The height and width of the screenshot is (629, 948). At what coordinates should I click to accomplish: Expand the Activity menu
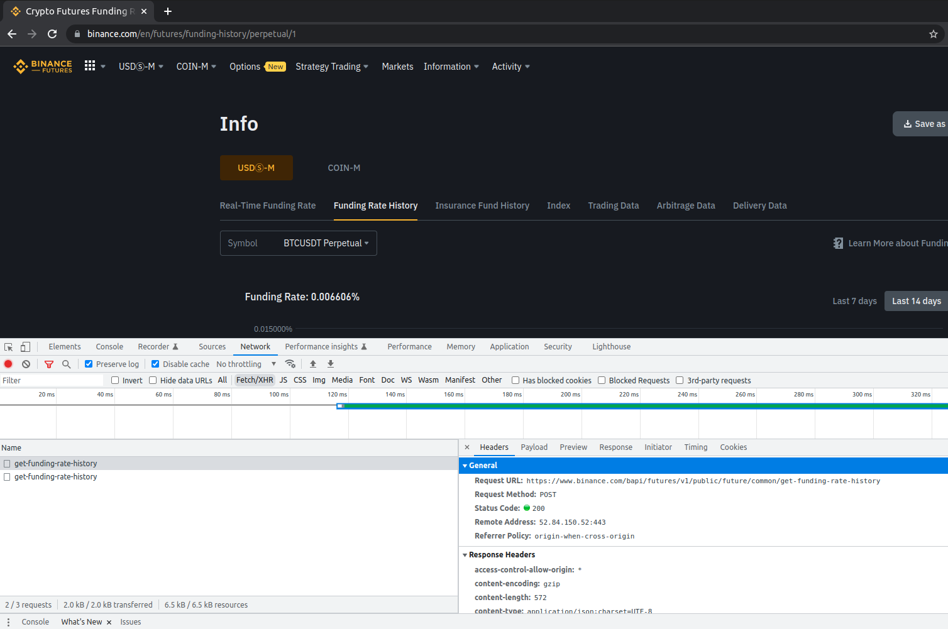point(510,67)
